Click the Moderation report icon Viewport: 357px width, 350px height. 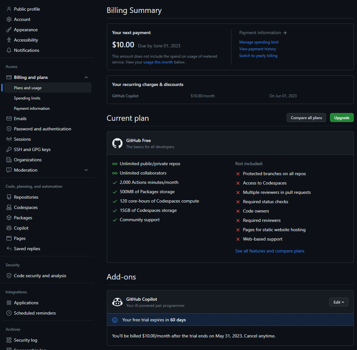(9, 170)
